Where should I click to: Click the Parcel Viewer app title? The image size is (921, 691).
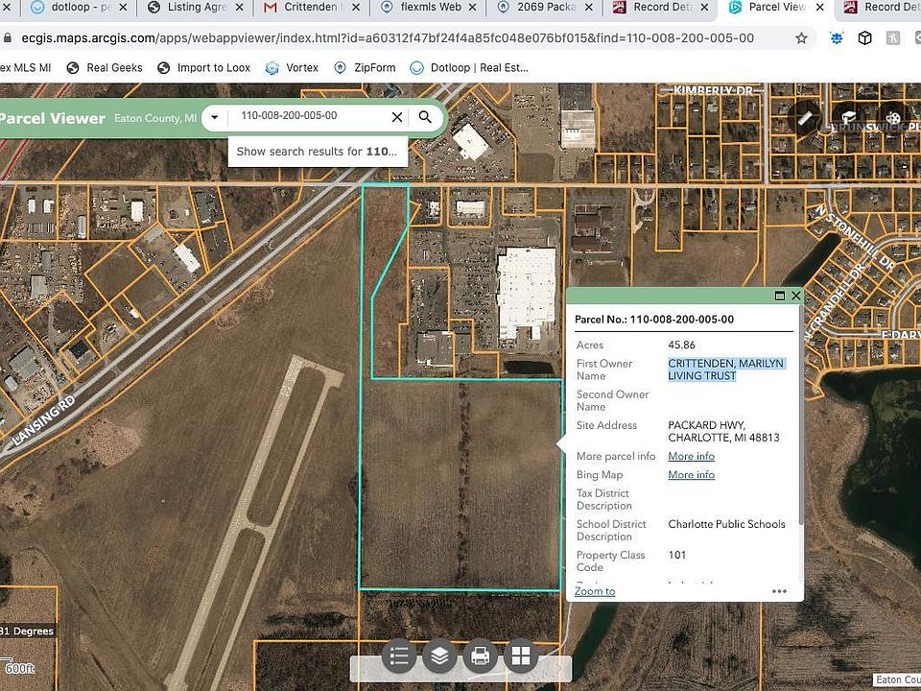point(52,118)
